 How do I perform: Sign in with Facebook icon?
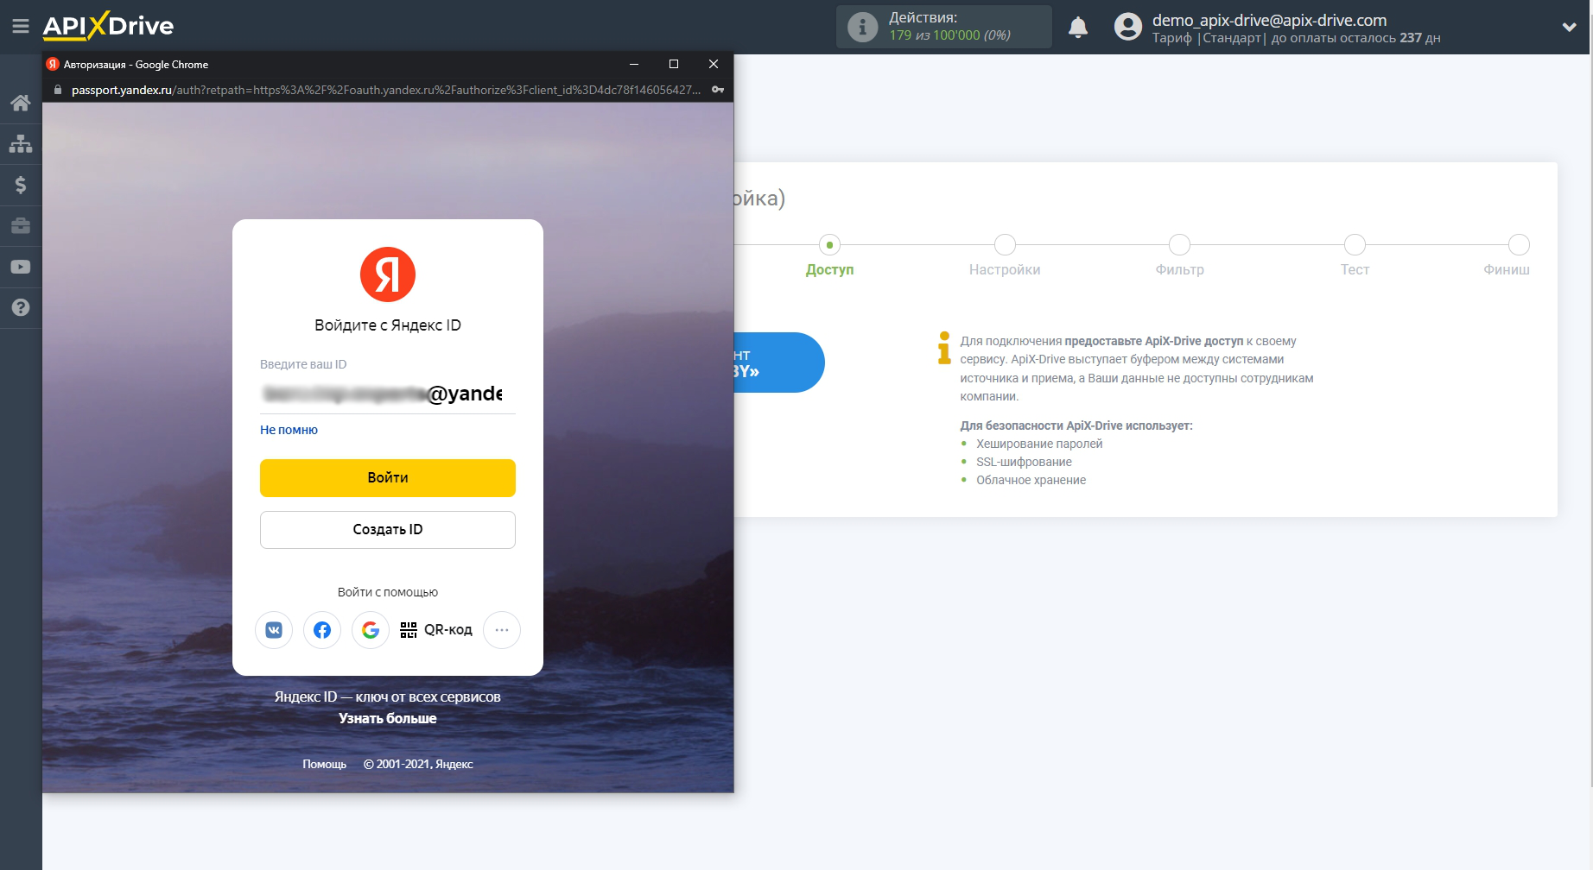(322, 630)
